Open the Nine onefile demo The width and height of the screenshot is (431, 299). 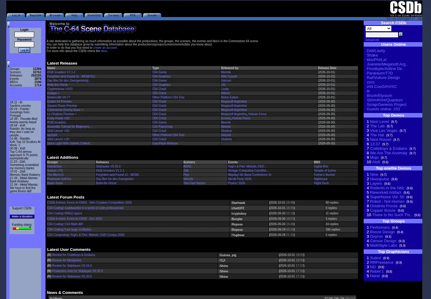click(374, 175)
